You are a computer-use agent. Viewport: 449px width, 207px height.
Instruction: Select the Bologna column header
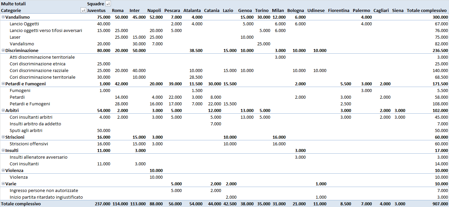click(x=296, y=10)
